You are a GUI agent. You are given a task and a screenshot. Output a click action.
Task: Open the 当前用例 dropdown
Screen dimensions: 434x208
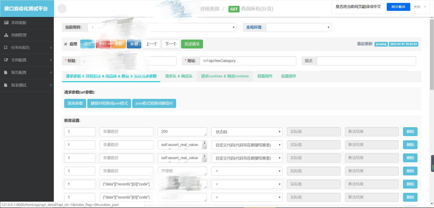pos(162,27)
